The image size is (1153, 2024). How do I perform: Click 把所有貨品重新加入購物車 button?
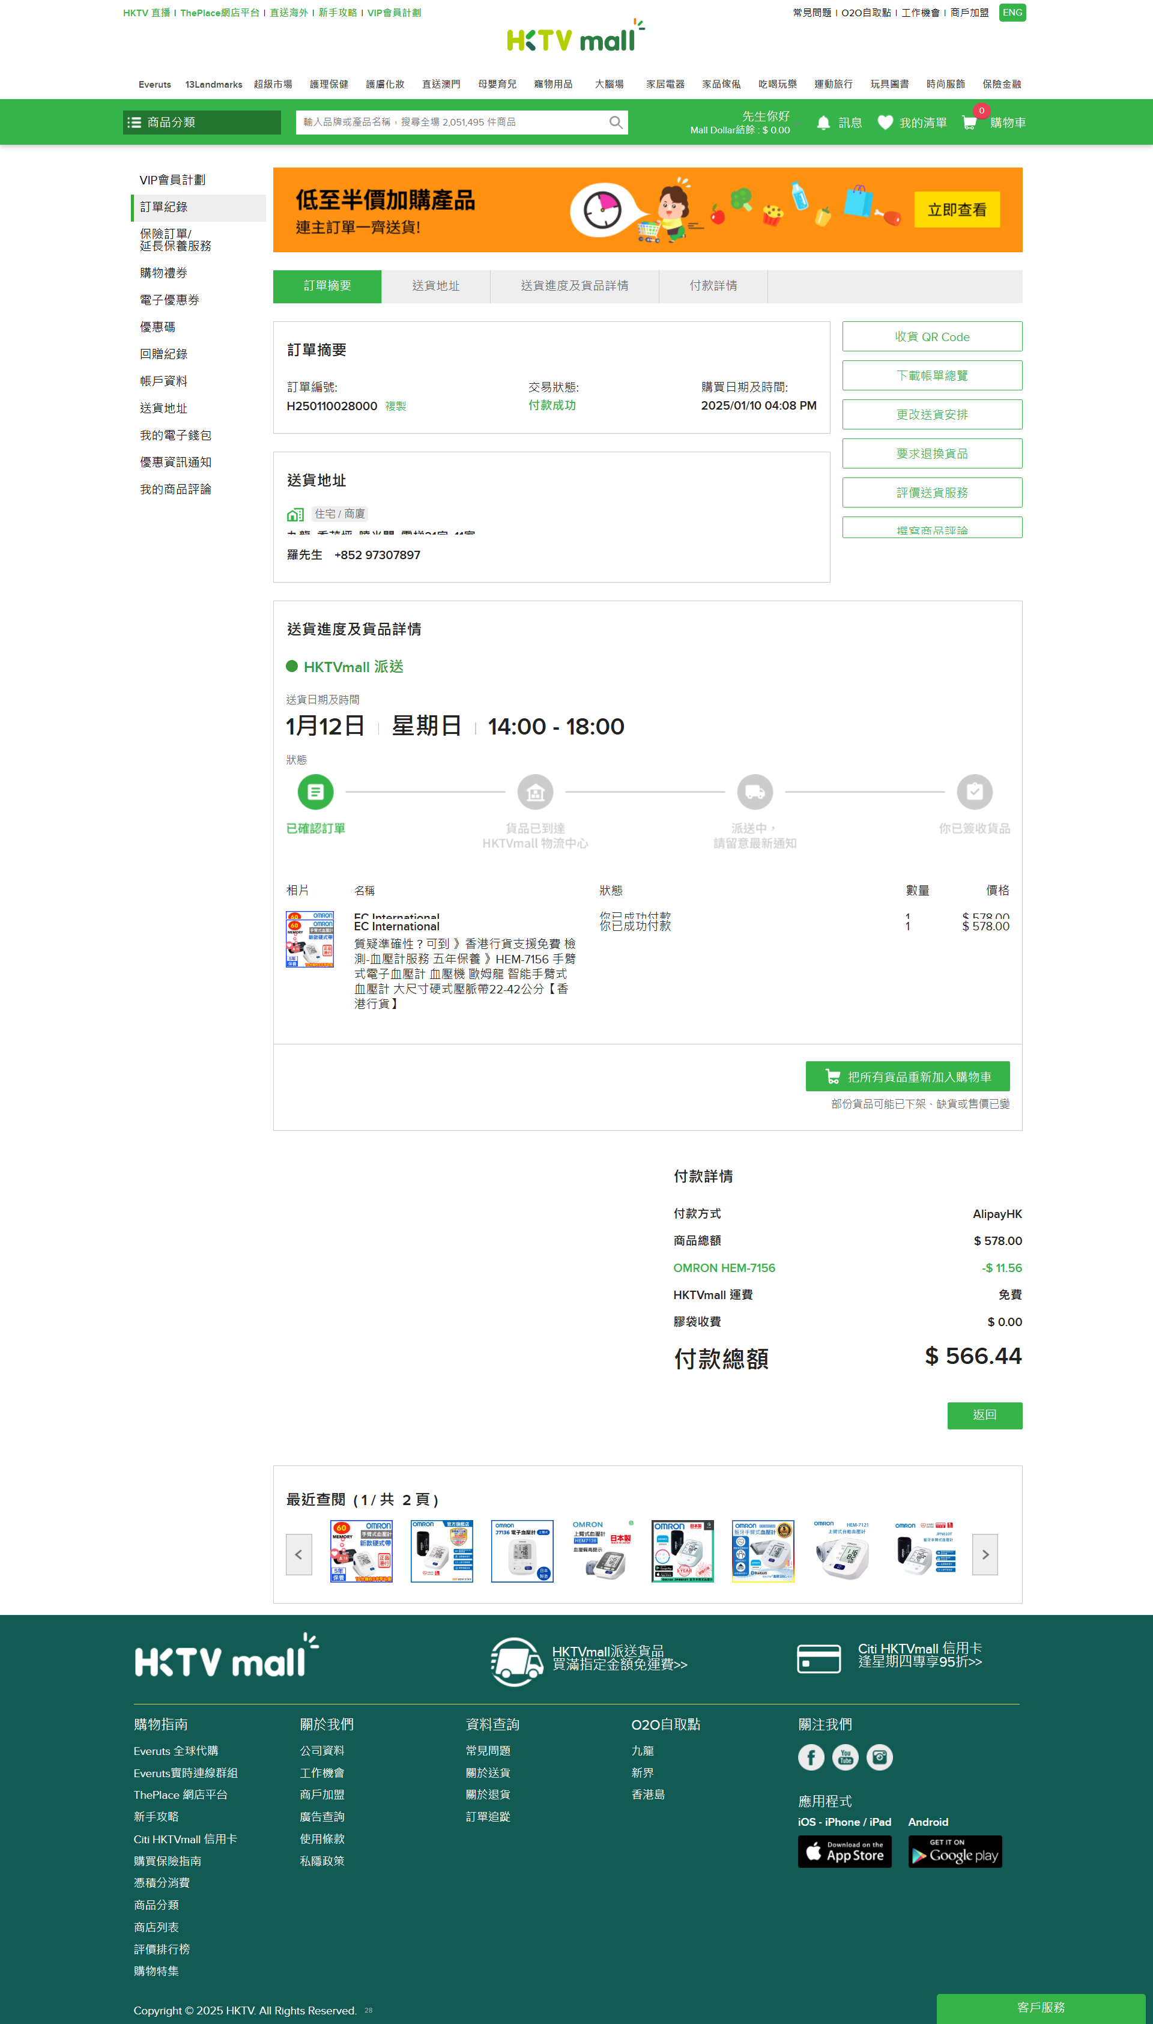point(907,1076)
